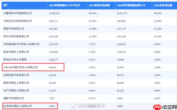Click the 5,67,607 value
The height and width of the screenshot is (110, 177).
53,29
